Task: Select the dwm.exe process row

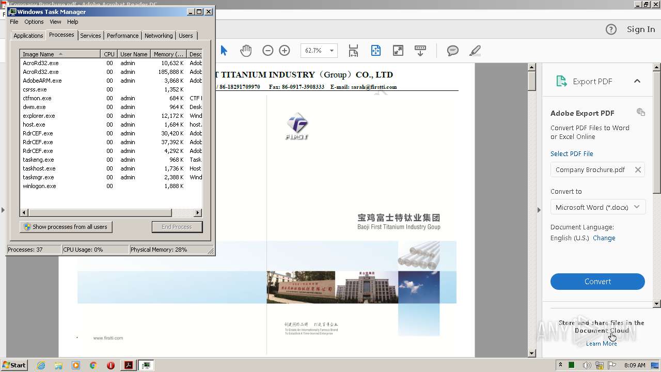Action: click(x=111, y=107)
